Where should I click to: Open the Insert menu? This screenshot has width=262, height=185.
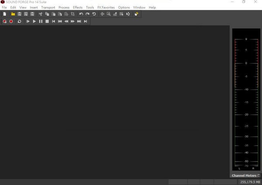pyautogui.click(x=34, y=7)
